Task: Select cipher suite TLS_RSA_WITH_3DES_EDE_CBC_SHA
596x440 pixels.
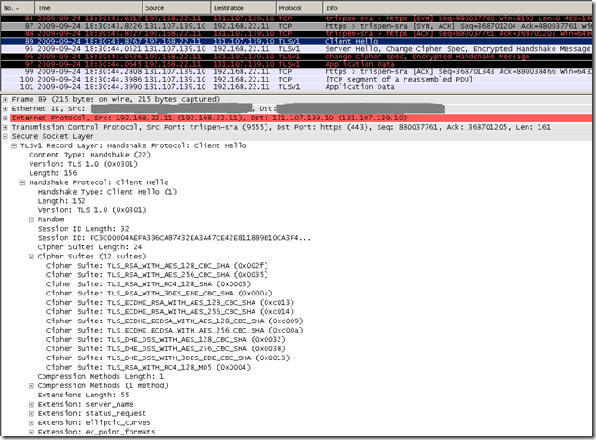Action: (x=159, y=294)
